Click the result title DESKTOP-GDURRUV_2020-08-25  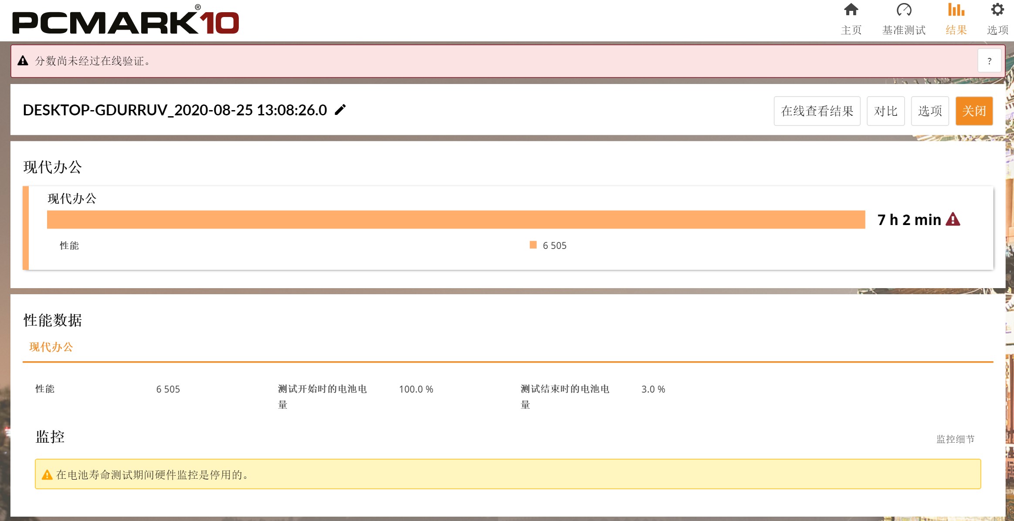[174, 110]
